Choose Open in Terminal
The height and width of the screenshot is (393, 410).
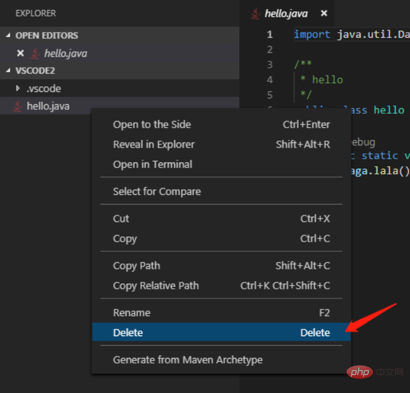coord(221,164)
